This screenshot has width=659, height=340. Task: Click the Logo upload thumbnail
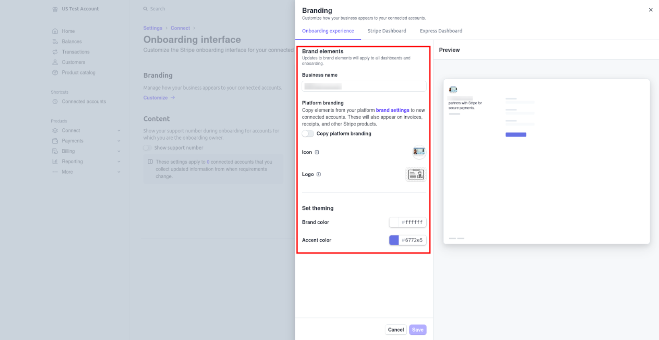click(416, 174)
